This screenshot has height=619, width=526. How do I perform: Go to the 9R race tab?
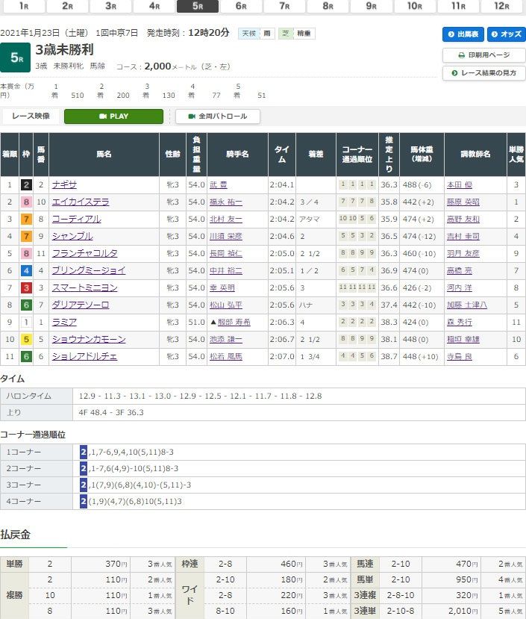371,6
